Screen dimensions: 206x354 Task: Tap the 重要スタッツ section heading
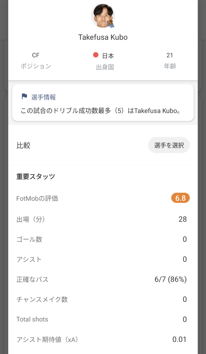point(36,177)
